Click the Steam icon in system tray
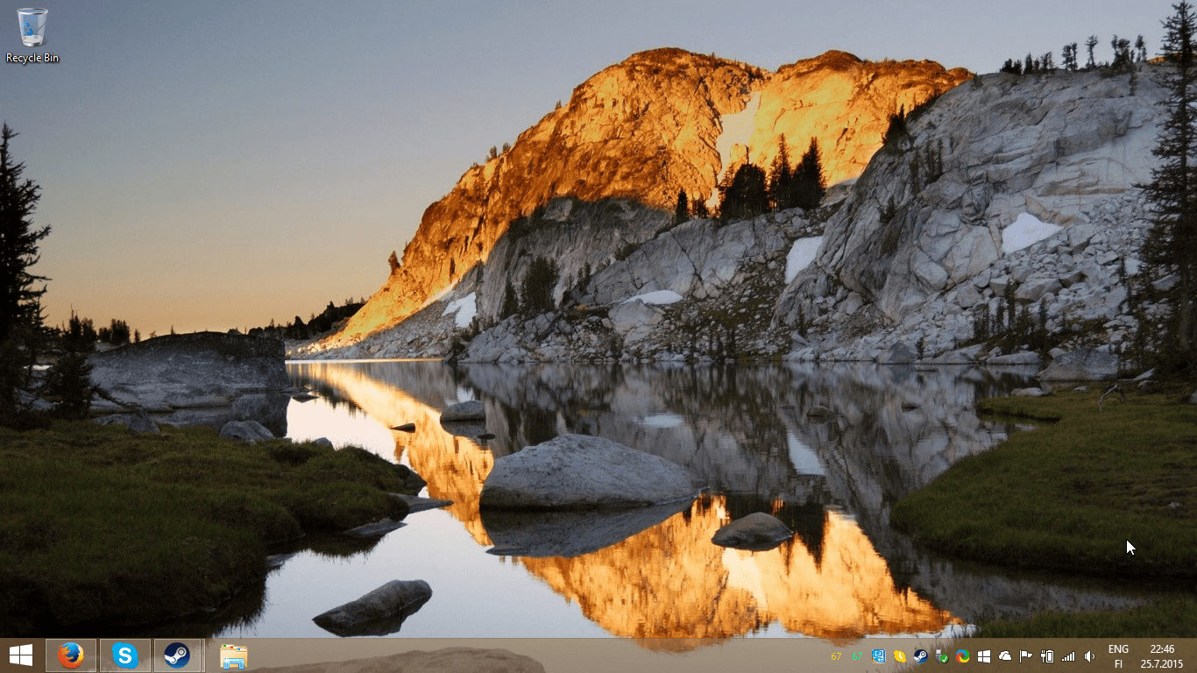 pos(920,656)
